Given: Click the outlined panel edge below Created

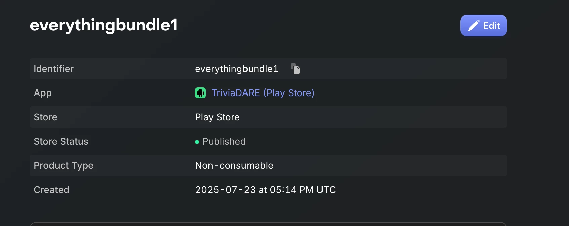Looking at the screenshot, I should point(268,224).
